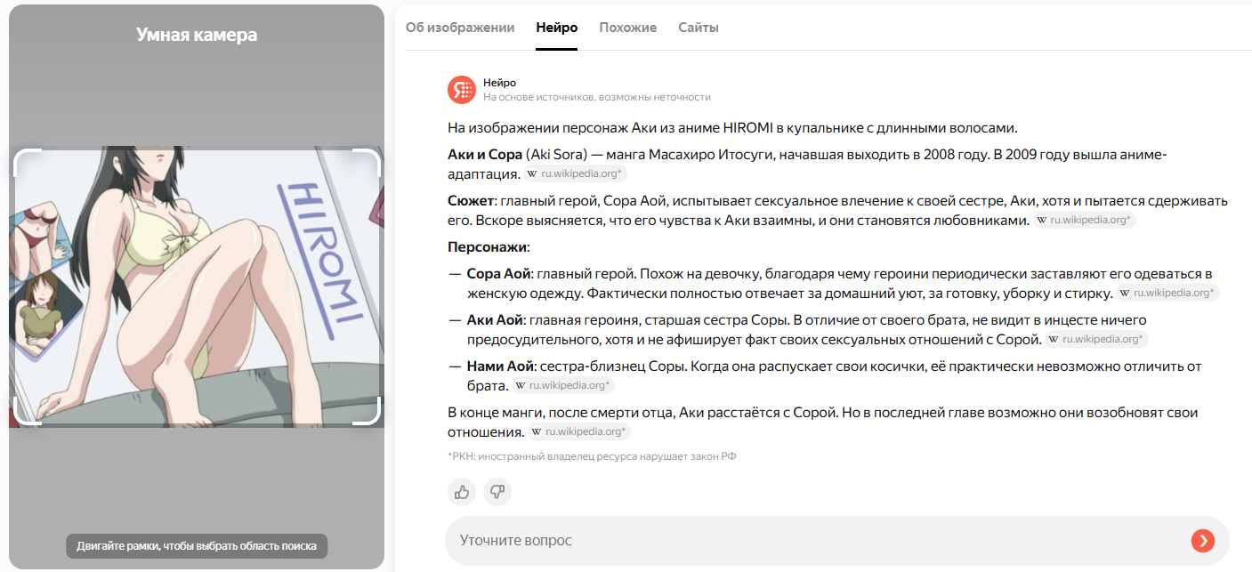Viewport: 1252px width, 572px height.
Task: Send question with the orange arrow button
Action: [x=1203, y=540]
